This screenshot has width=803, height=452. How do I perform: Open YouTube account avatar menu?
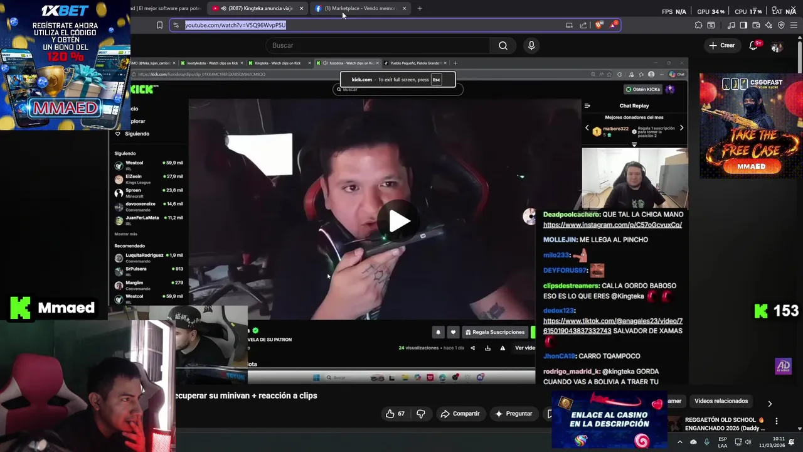[x=777, y=46]
